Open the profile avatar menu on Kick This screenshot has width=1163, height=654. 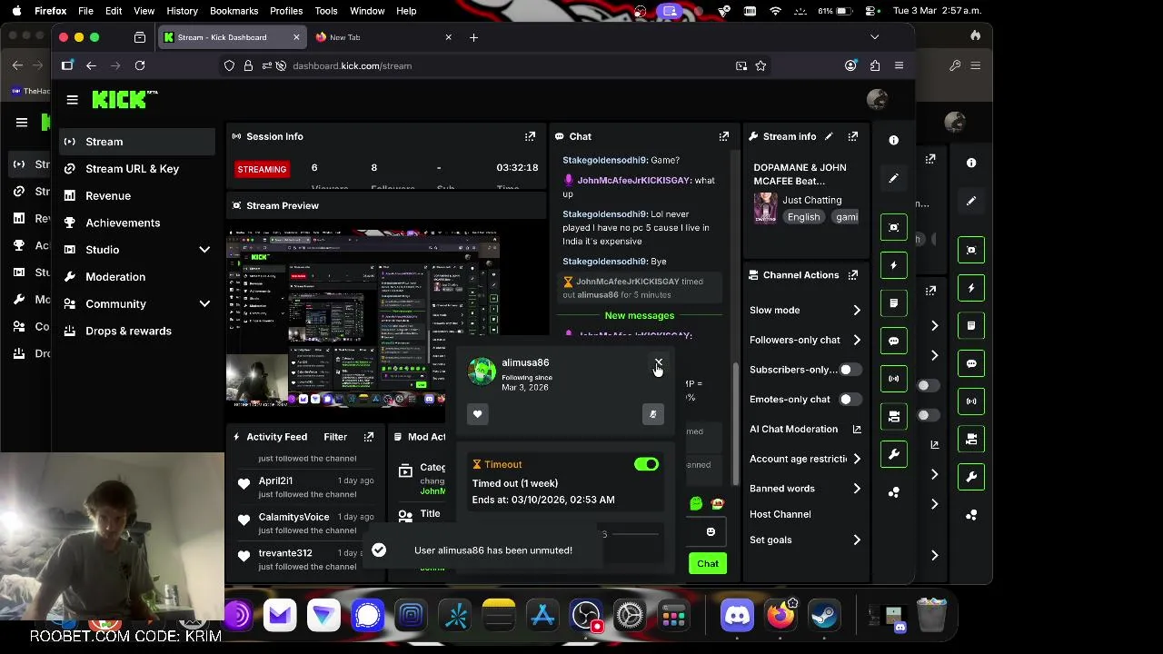pos(877,99)
